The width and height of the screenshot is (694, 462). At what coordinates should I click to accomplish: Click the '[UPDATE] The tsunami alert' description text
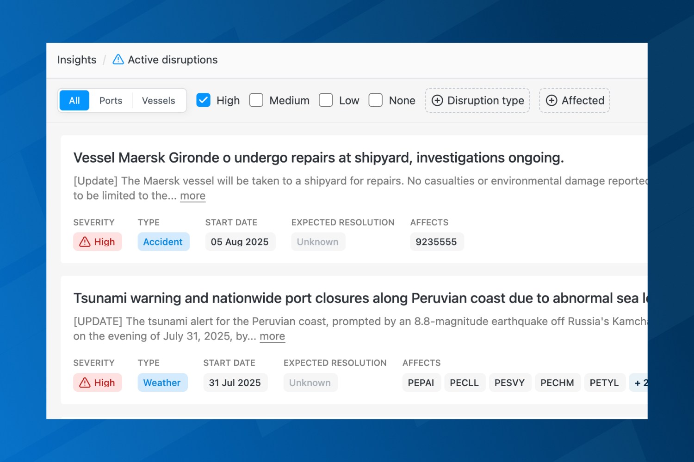click(360, 328)
